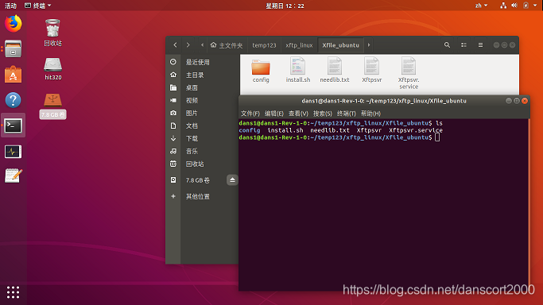Go forward in Files window
543x305 pixels.
point(188,45)
